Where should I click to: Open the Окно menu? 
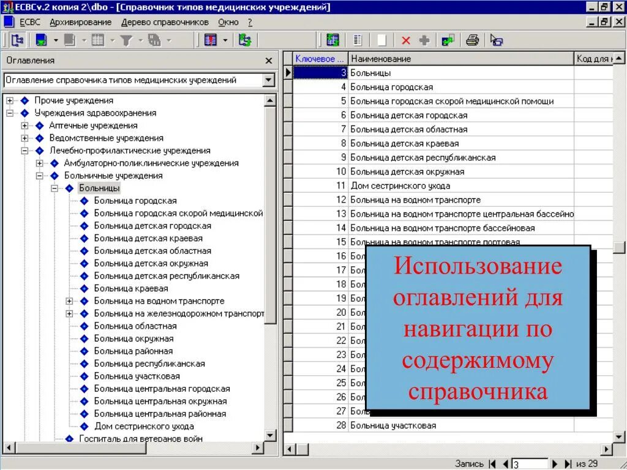228,23
